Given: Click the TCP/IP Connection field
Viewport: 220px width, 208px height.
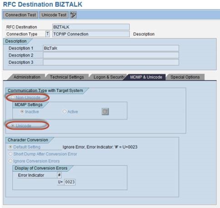Looking at the screenshot, I should pos(91,34).
